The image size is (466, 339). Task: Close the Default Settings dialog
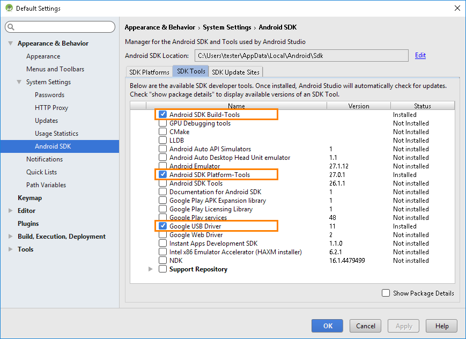(457, 8)
